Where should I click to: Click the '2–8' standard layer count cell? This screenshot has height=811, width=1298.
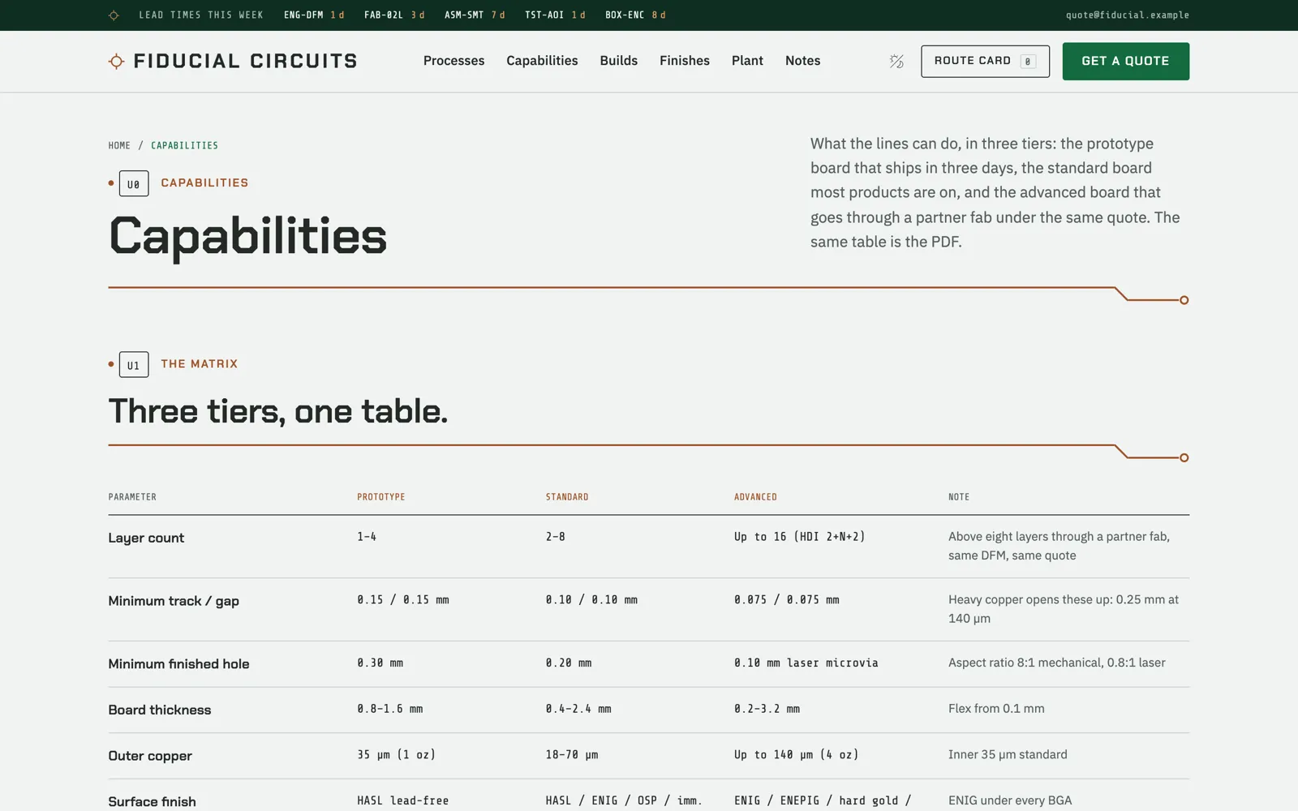click(555, 537)
